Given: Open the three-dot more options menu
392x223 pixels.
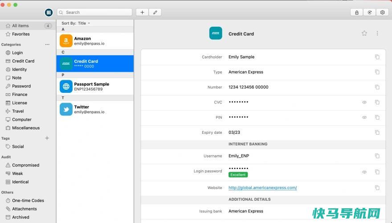Looking at the screenshot, I should coord(377,33).
